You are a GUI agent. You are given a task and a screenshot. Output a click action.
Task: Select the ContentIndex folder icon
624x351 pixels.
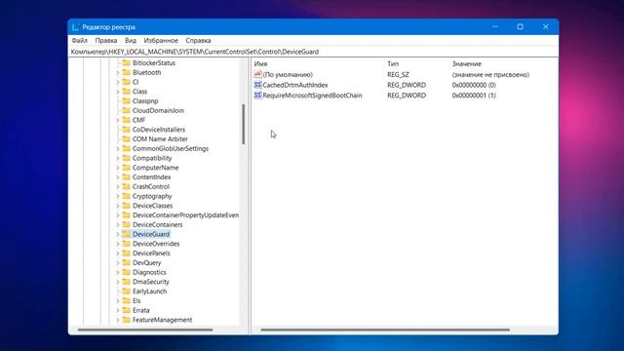(x=127, y=177)
